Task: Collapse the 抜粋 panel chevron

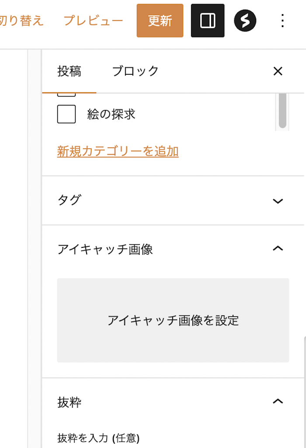Action: 278,401
